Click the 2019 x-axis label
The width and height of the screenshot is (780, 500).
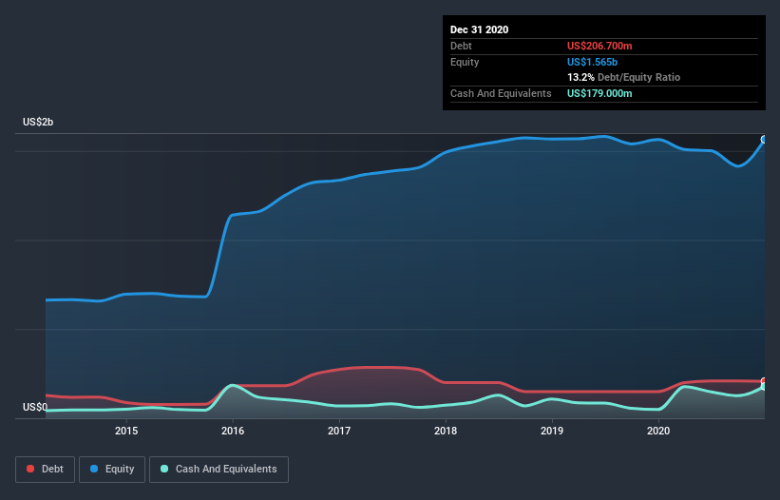click(x=552, y=431)
